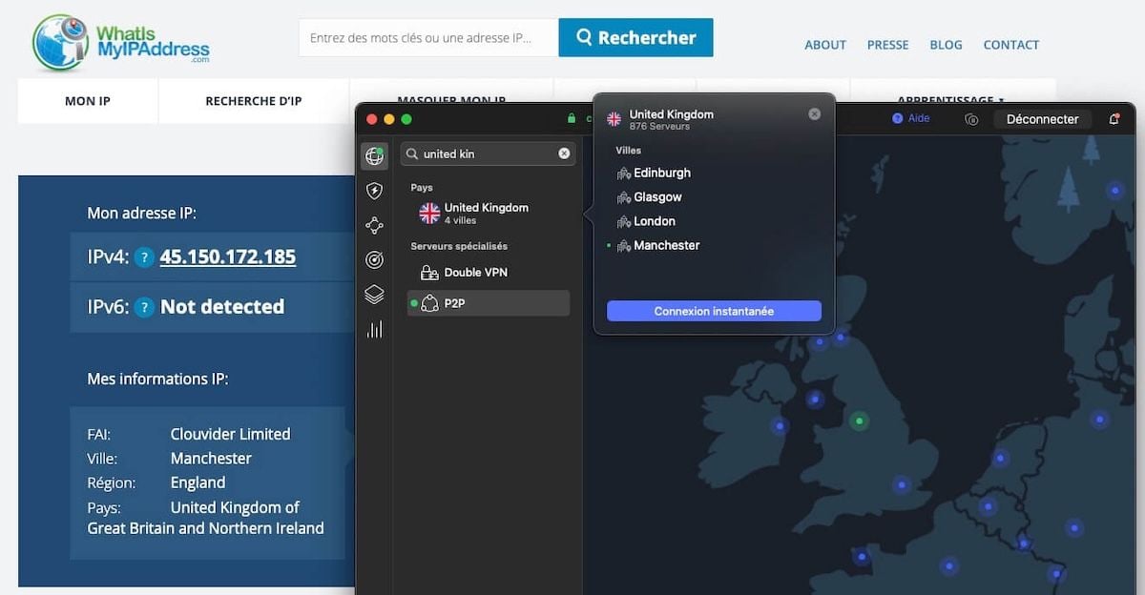
Task: Click the 'England' Région value
Action: click(198, 483)
